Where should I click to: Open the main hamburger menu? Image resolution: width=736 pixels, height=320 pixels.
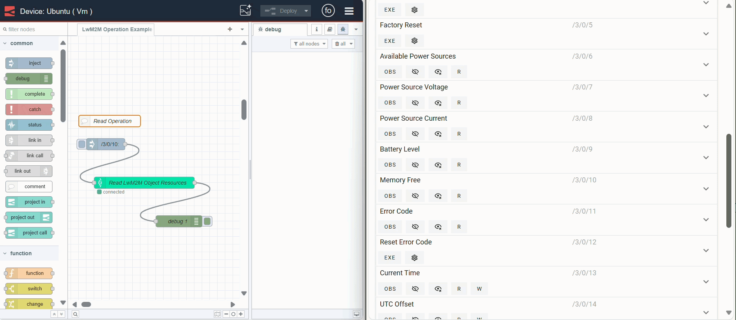(x=349, y=11)
